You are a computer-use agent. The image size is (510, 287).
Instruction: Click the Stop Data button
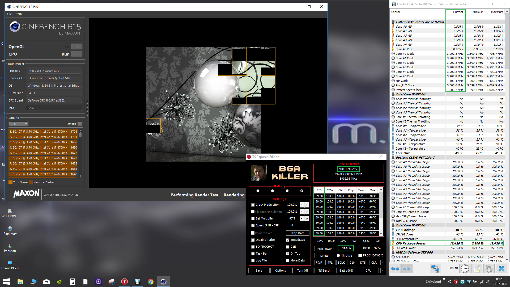297,233
